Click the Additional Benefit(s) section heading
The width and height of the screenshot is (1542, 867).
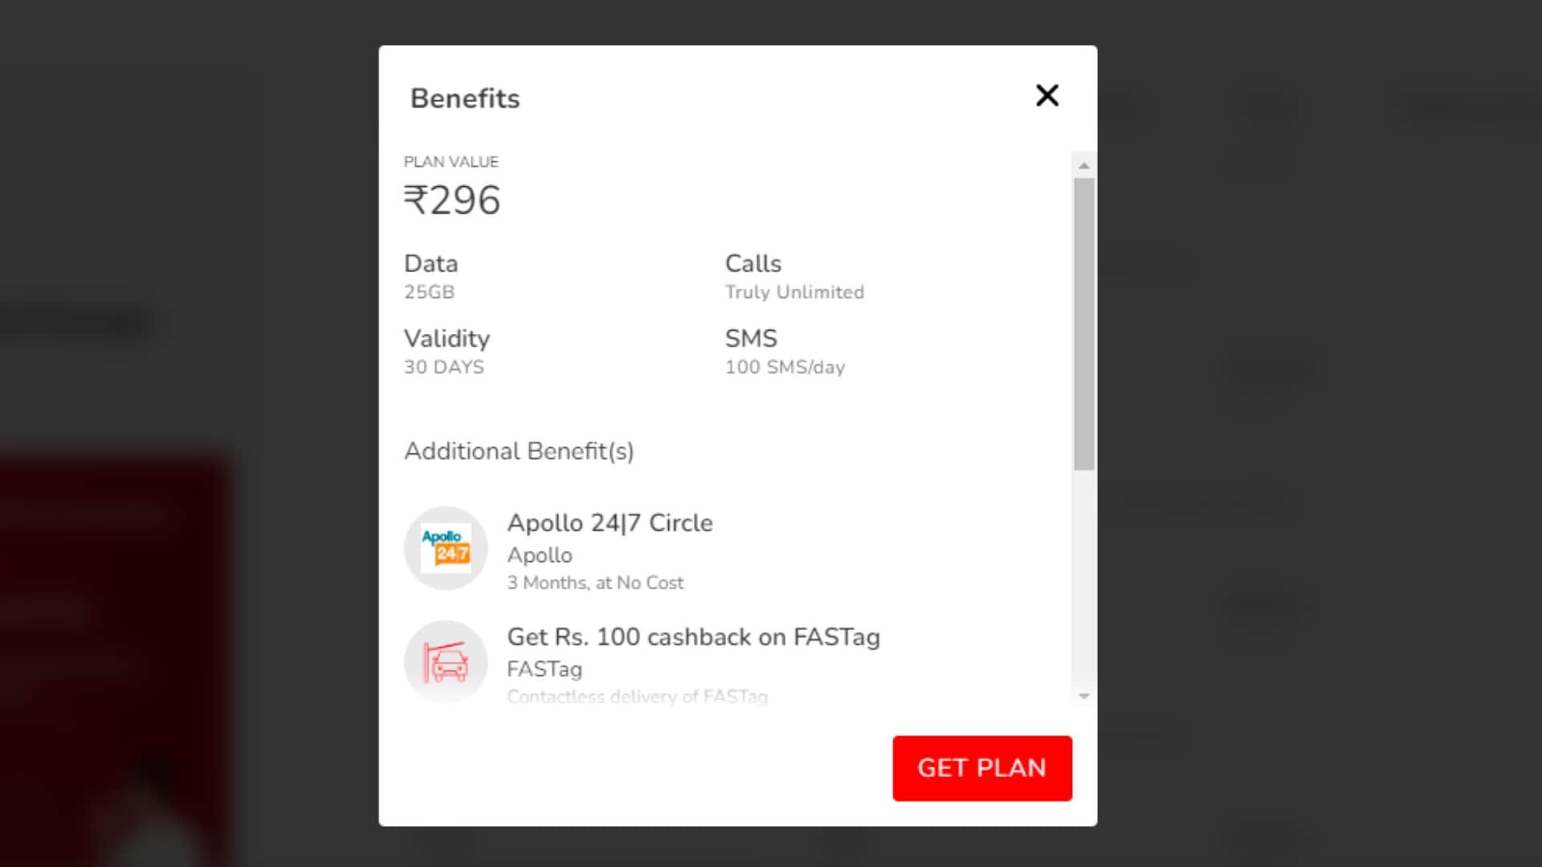point(519,451)
